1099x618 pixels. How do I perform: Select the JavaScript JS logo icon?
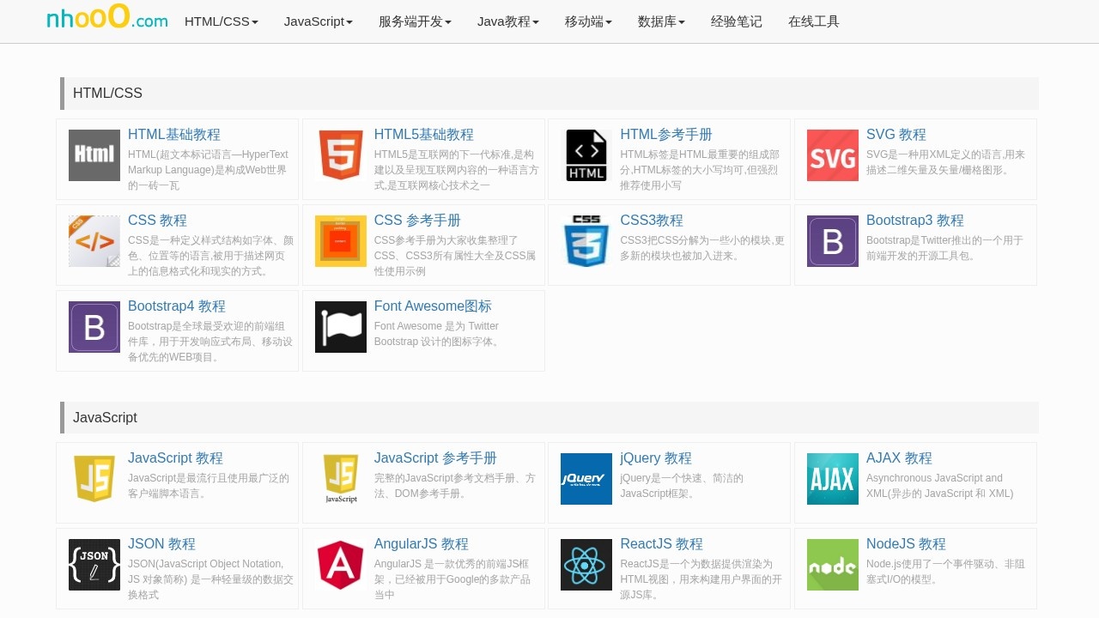[x=94, y=479]
